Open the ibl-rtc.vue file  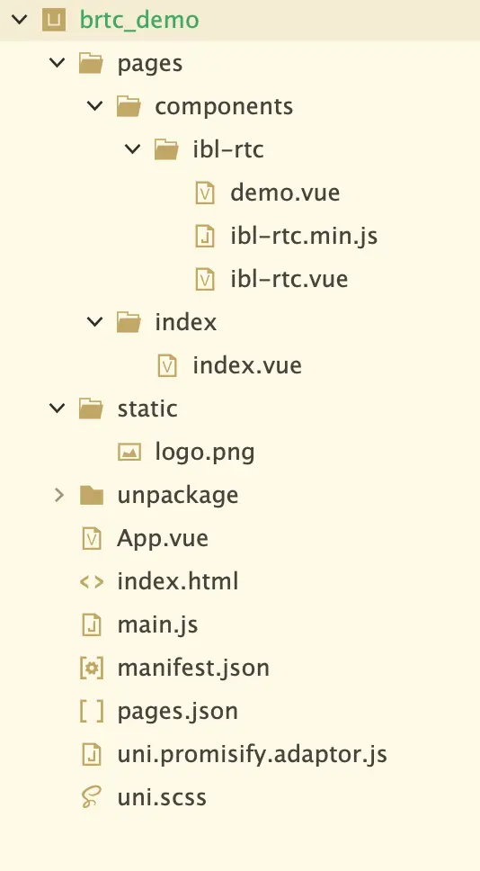point(289,279)
